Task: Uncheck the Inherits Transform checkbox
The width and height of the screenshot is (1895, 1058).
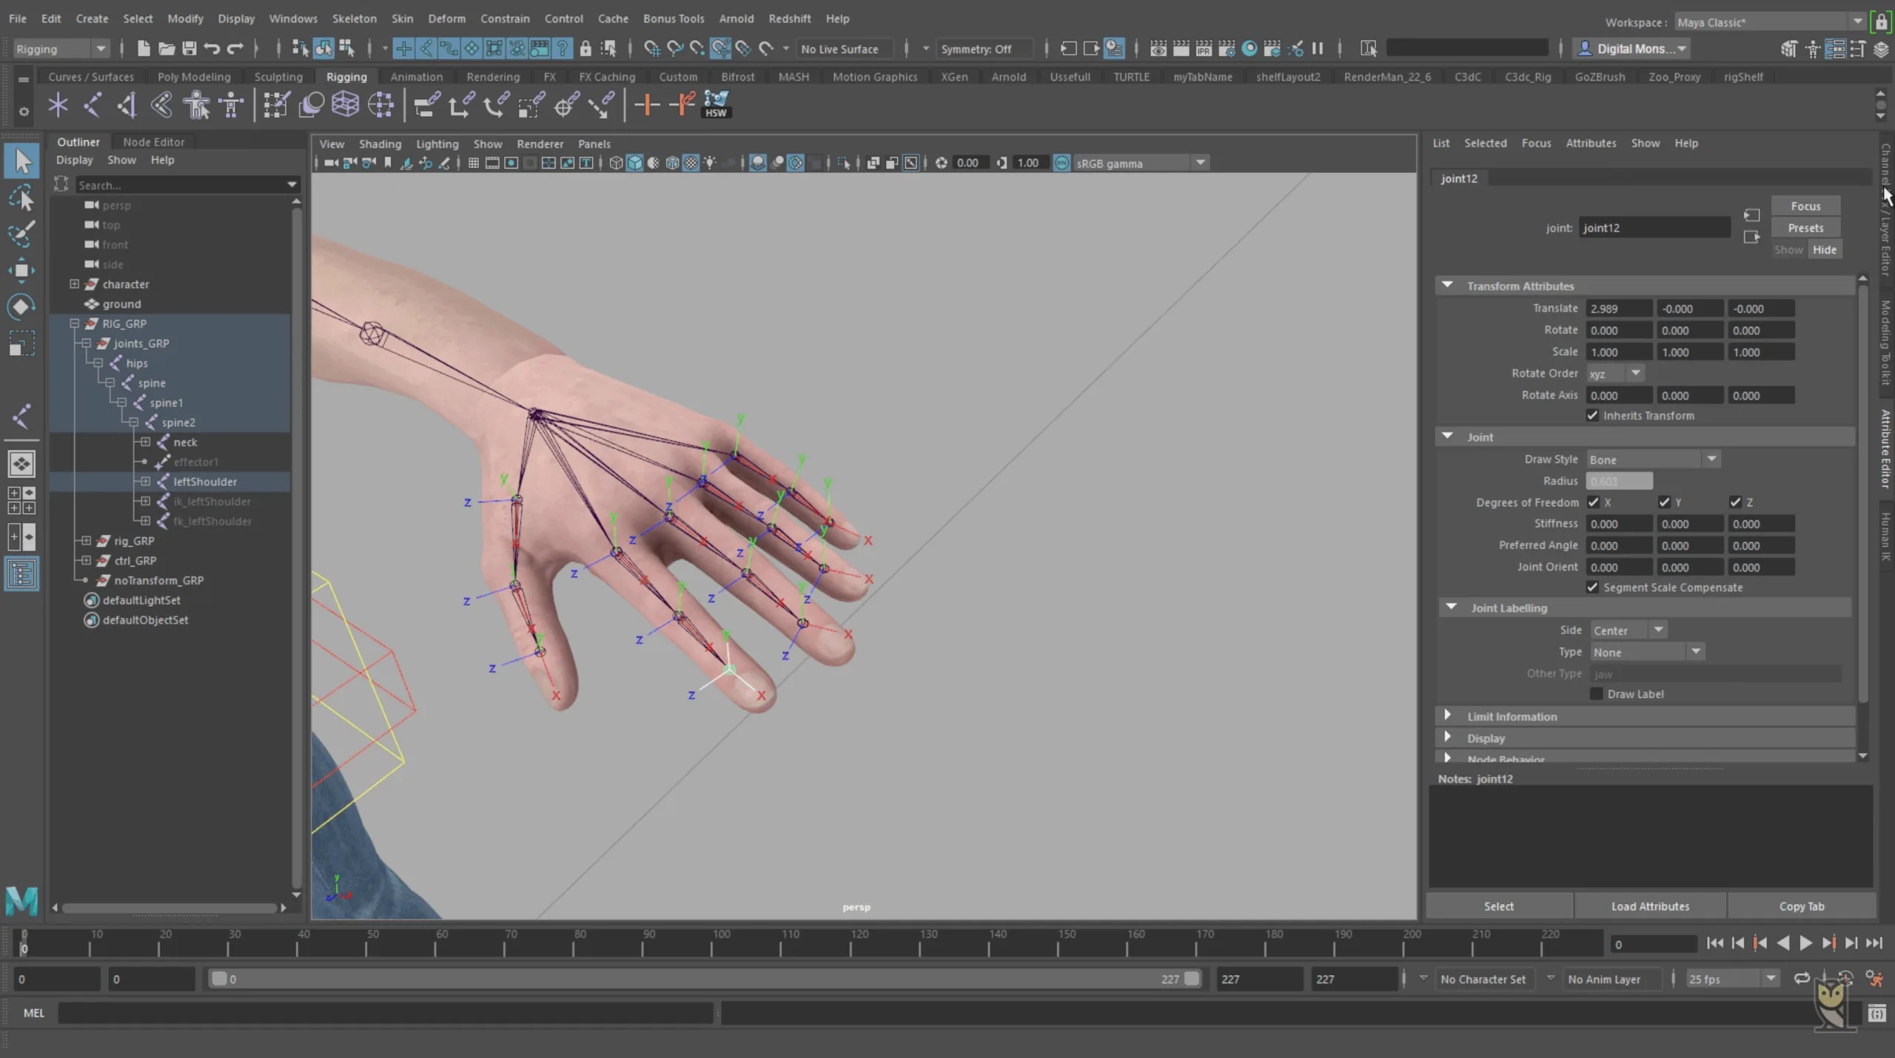Action: click(x=1593, y=415)
